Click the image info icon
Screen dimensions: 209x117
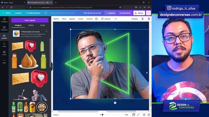click(x=96, y=19)
